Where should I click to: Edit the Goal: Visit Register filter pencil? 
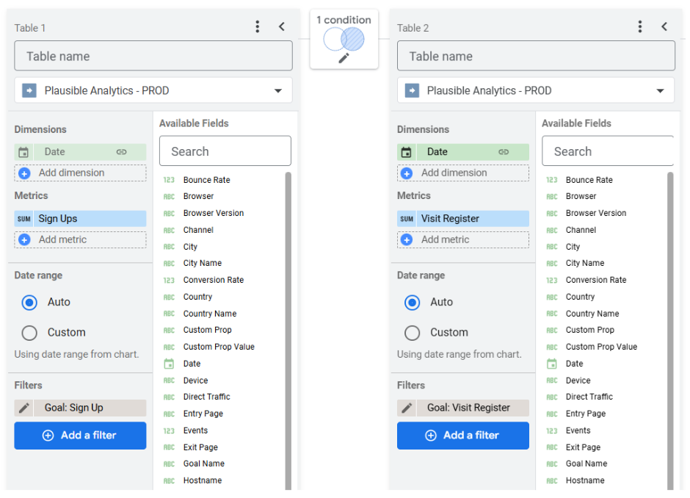pyautogui.click(x=407, y=408)
